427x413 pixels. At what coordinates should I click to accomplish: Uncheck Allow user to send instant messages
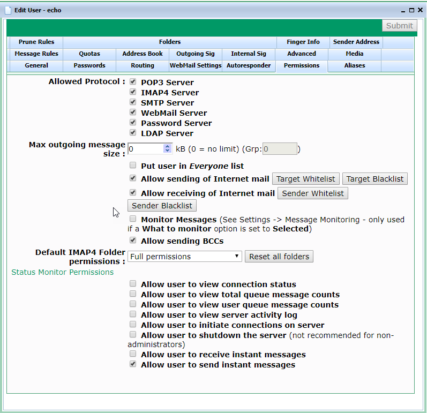tap(133, 364)
